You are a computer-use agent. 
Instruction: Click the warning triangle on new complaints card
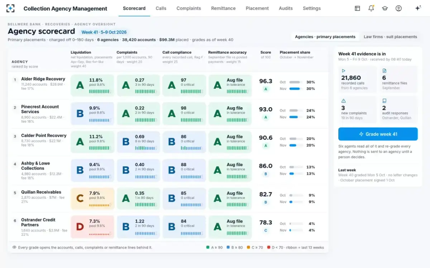(344, 101)
